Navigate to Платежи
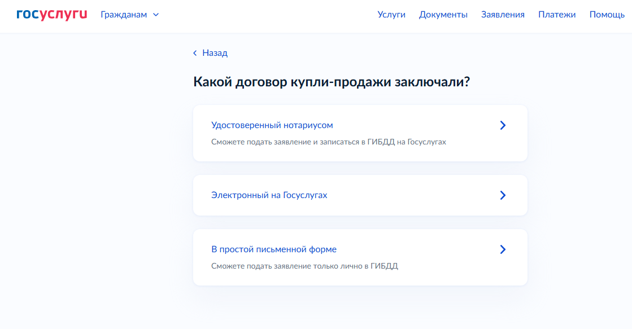632x329 pixels. (x=557, y=15)
